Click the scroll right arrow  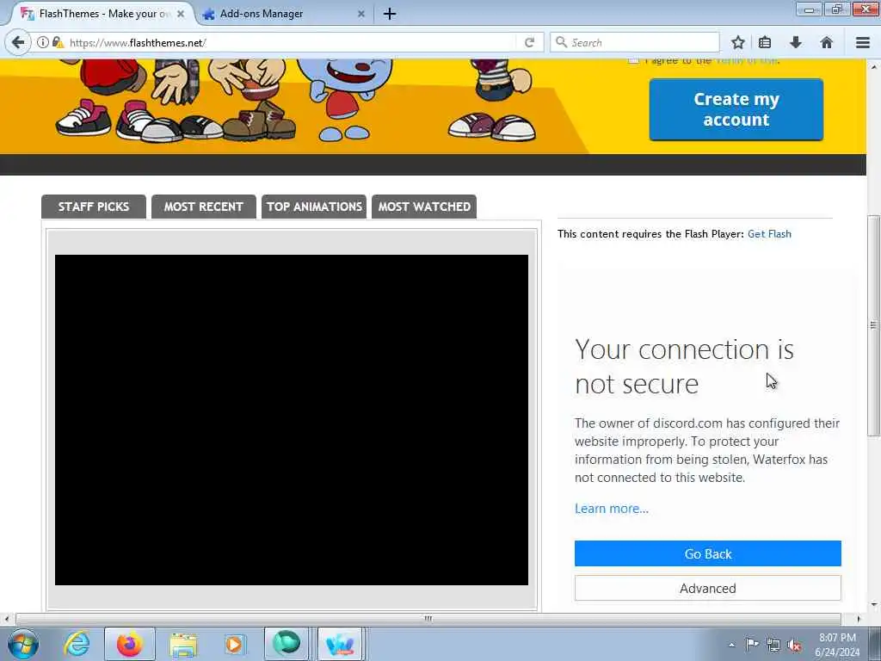click(x=859, y=619)
